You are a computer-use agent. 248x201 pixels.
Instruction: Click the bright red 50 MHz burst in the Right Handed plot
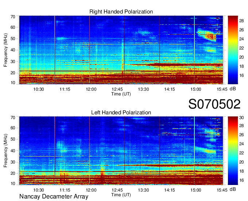point(210,37)
